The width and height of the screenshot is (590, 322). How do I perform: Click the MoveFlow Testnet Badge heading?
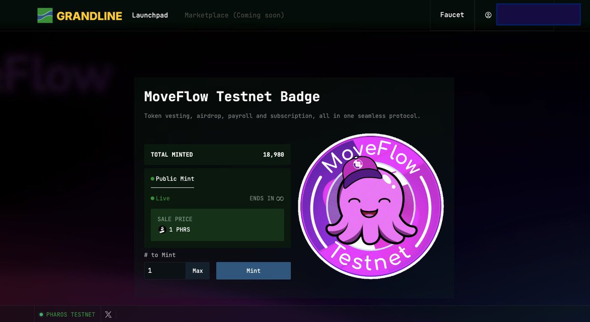[x=232, y=96]
